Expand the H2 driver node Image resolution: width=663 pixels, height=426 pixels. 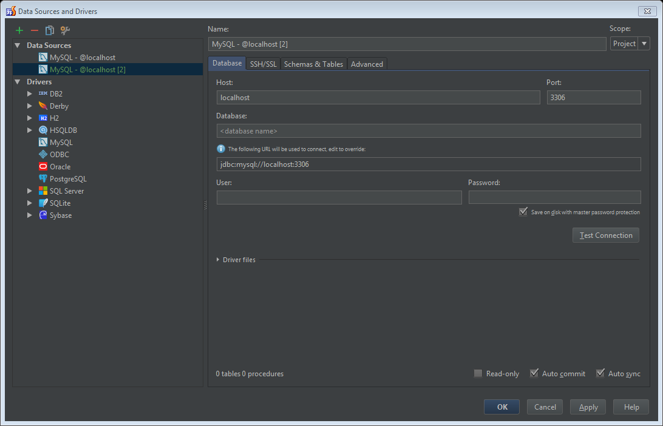click(30, 118)
